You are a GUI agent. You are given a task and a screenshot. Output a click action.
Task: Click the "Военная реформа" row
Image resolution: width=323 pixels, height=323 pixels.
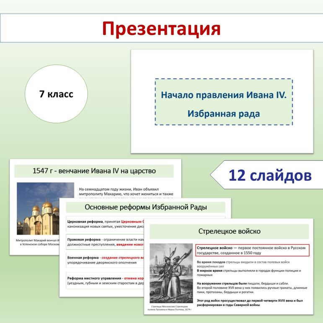tap(105, 260)
